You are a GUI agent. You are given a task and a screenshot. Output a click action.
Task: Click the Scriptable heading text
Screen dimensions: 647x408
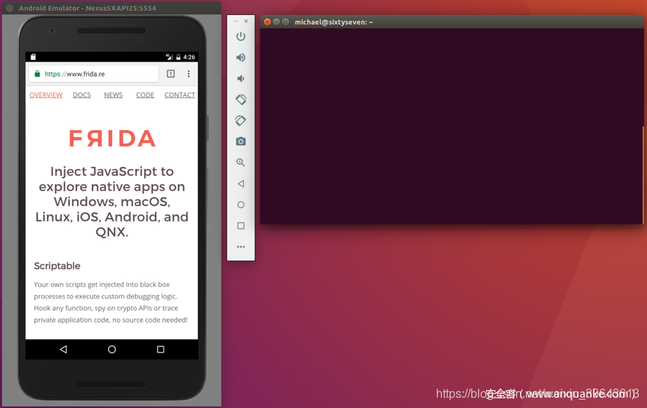(57, 266)
